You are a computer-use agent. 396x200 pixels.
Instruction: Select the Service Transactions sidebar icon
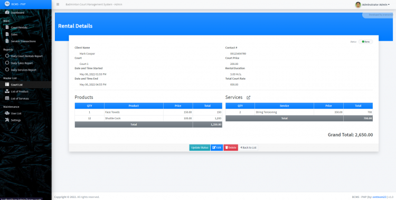point(7,41)
